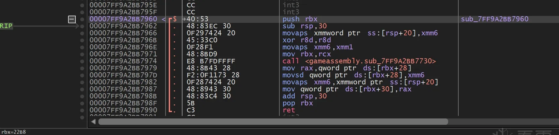Screen dimensions: 559x135
Task: Toggle breakpoint dot at address 00007FF9A2BB7990
Action: coord(82,110)
